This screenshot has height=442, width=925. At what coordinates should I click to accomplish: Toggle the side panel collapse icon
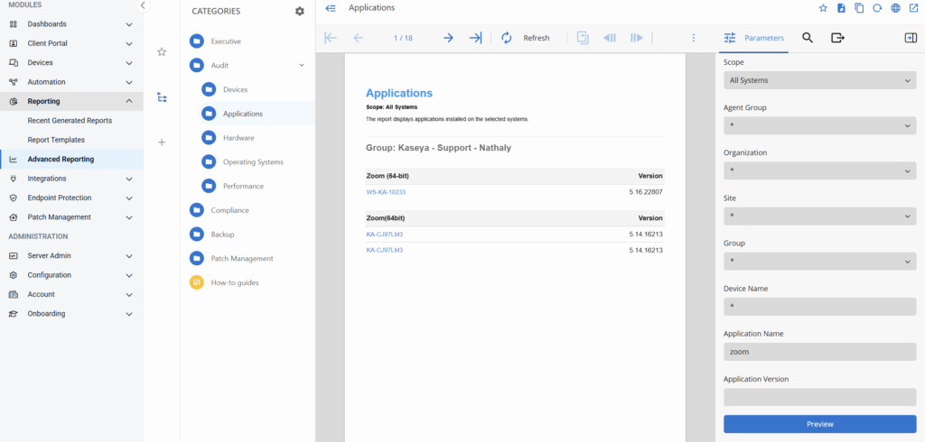pyautogui.click(x=911, y=38)
